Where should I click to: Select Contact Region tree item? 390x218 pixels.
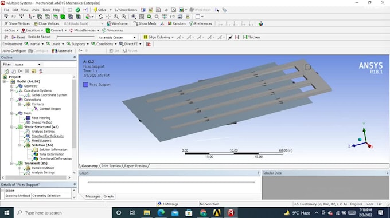point(50,109)
